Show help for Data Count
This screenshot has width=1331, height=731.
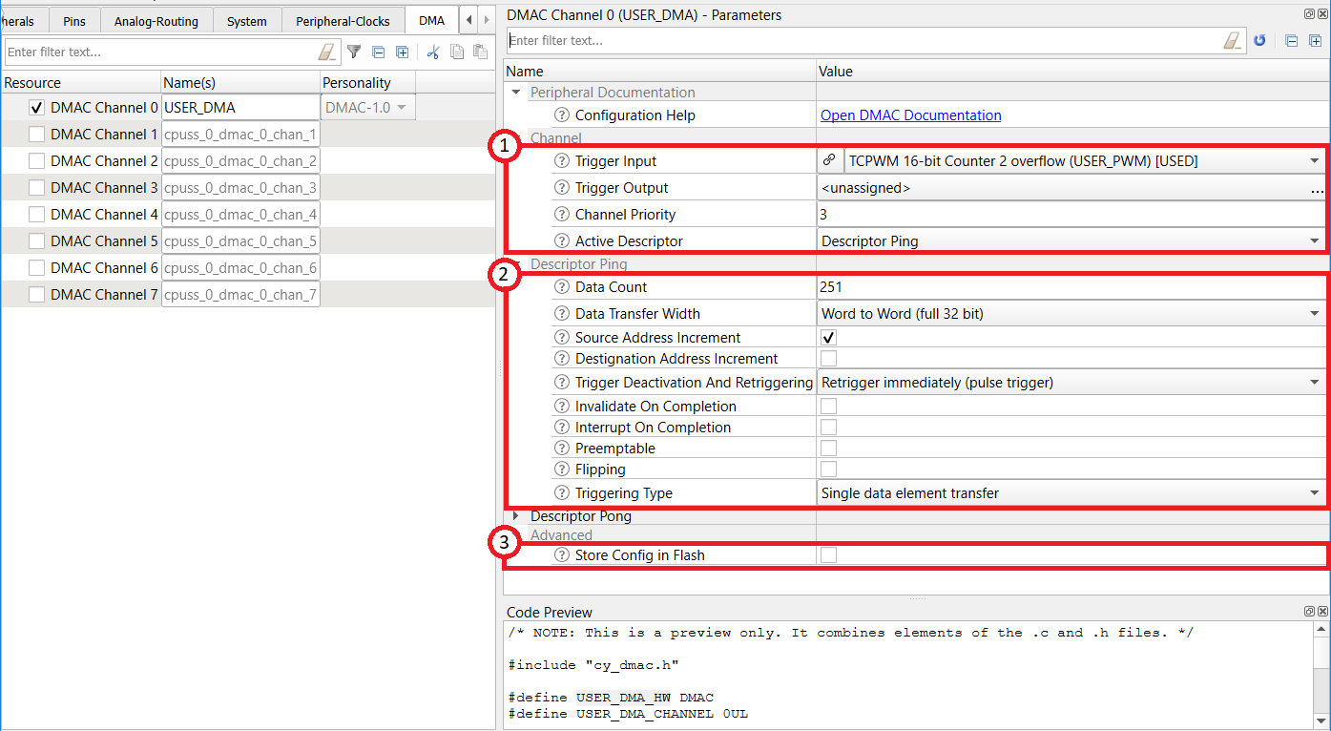[562, 287]
